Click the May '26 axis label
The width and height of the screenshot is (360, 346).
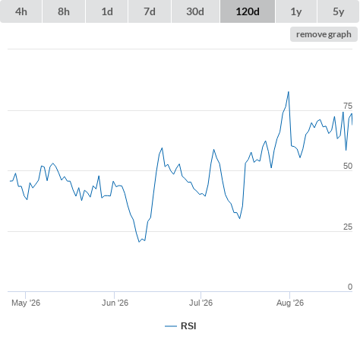point(26,303)
